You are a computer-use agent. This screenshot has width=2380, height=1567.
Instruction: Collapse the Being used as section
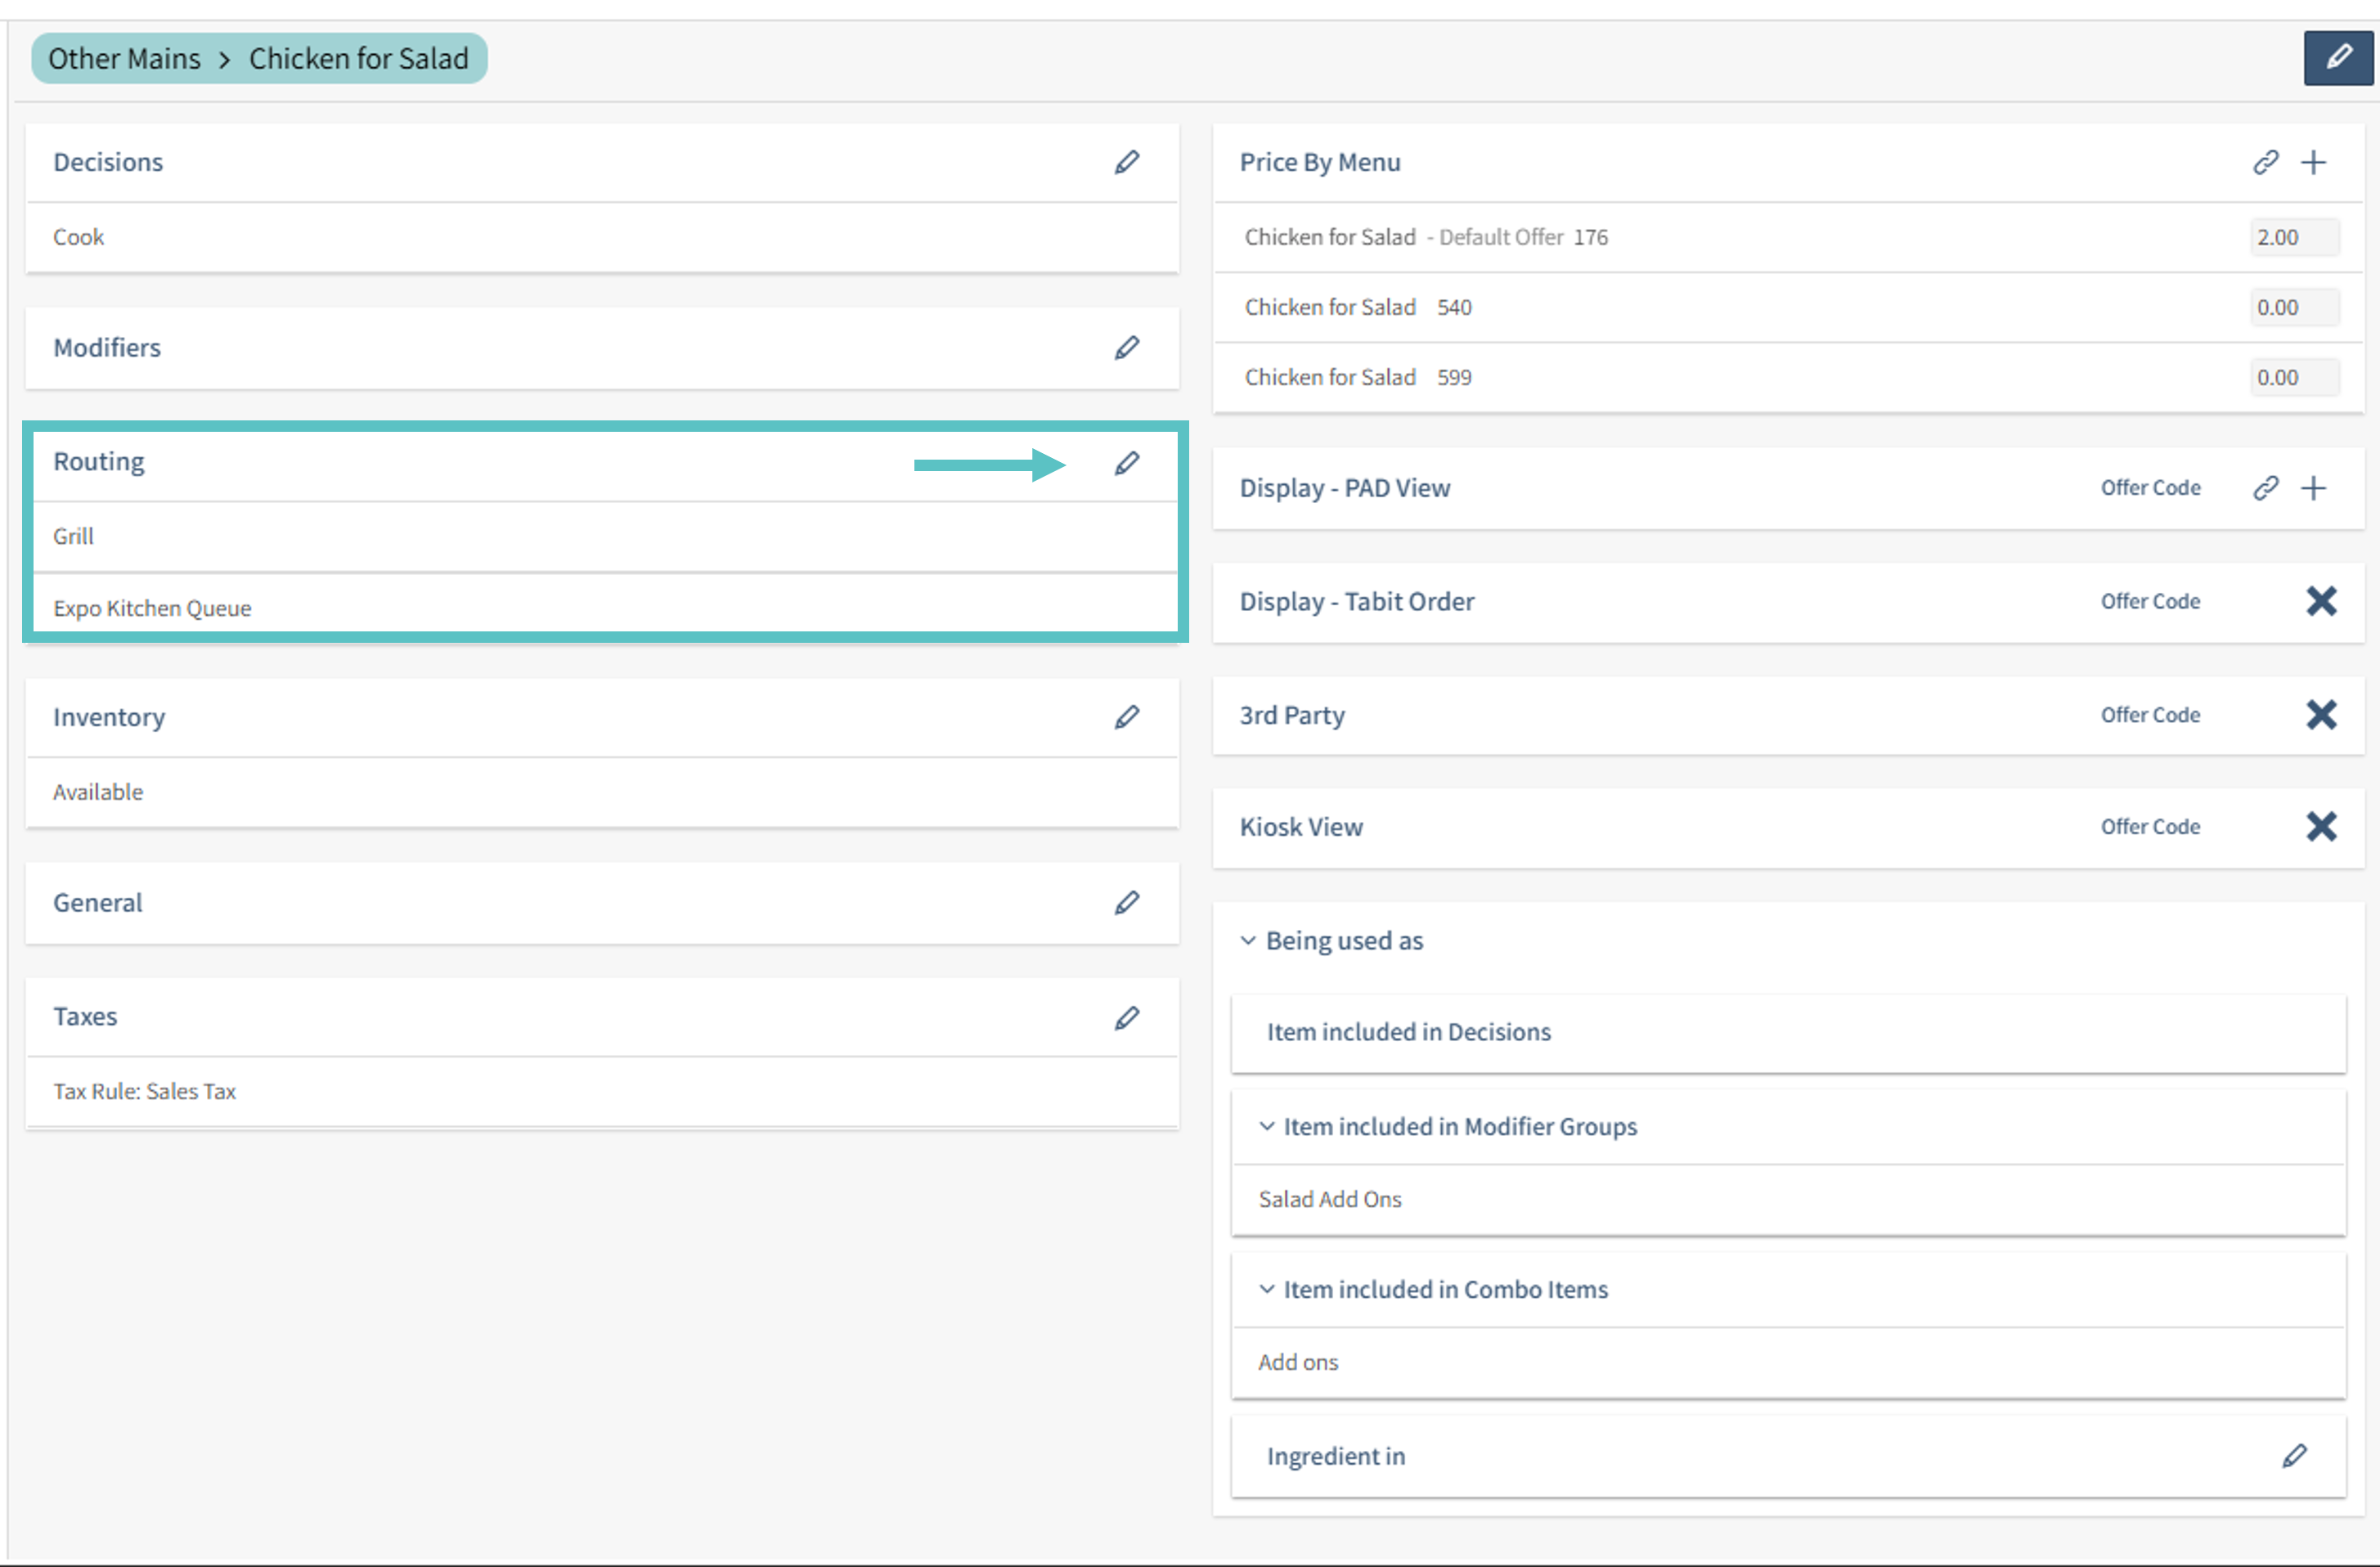pyautogui.click(x=1248, y=940)
